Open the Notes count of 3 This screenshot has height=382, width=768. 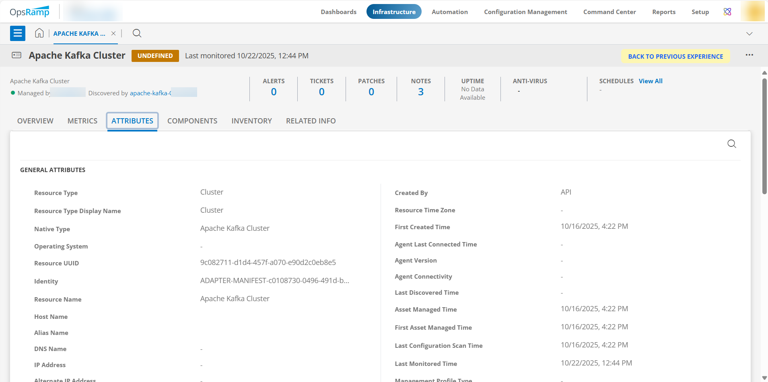[420, 92]
